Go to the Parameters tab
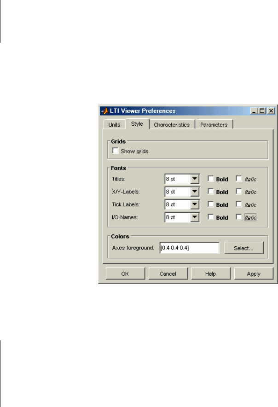This screenshot has width=278, height=407. [x=214, y=125]
